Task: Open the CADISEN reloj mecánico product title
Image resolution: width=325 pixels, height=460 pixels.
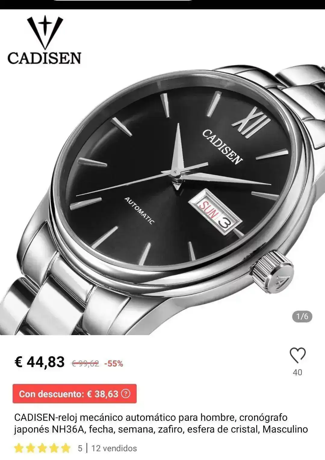Action: click(x=161, y=423)
